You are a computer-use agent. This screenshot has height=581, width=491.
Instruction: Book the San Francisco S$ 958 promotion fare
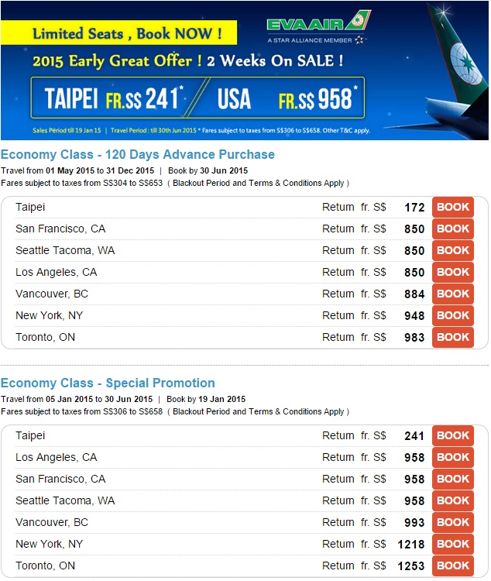[x=453, y=479]
